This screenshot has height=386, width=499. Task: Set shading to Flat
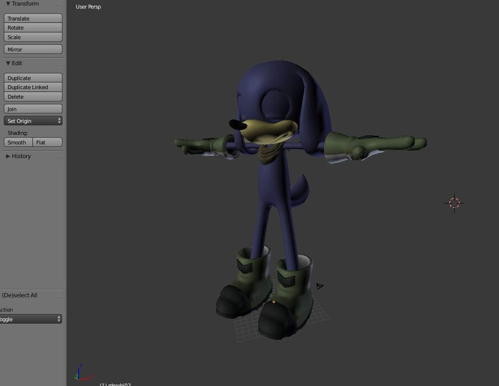pyautogui.click(x=47, y=142)
